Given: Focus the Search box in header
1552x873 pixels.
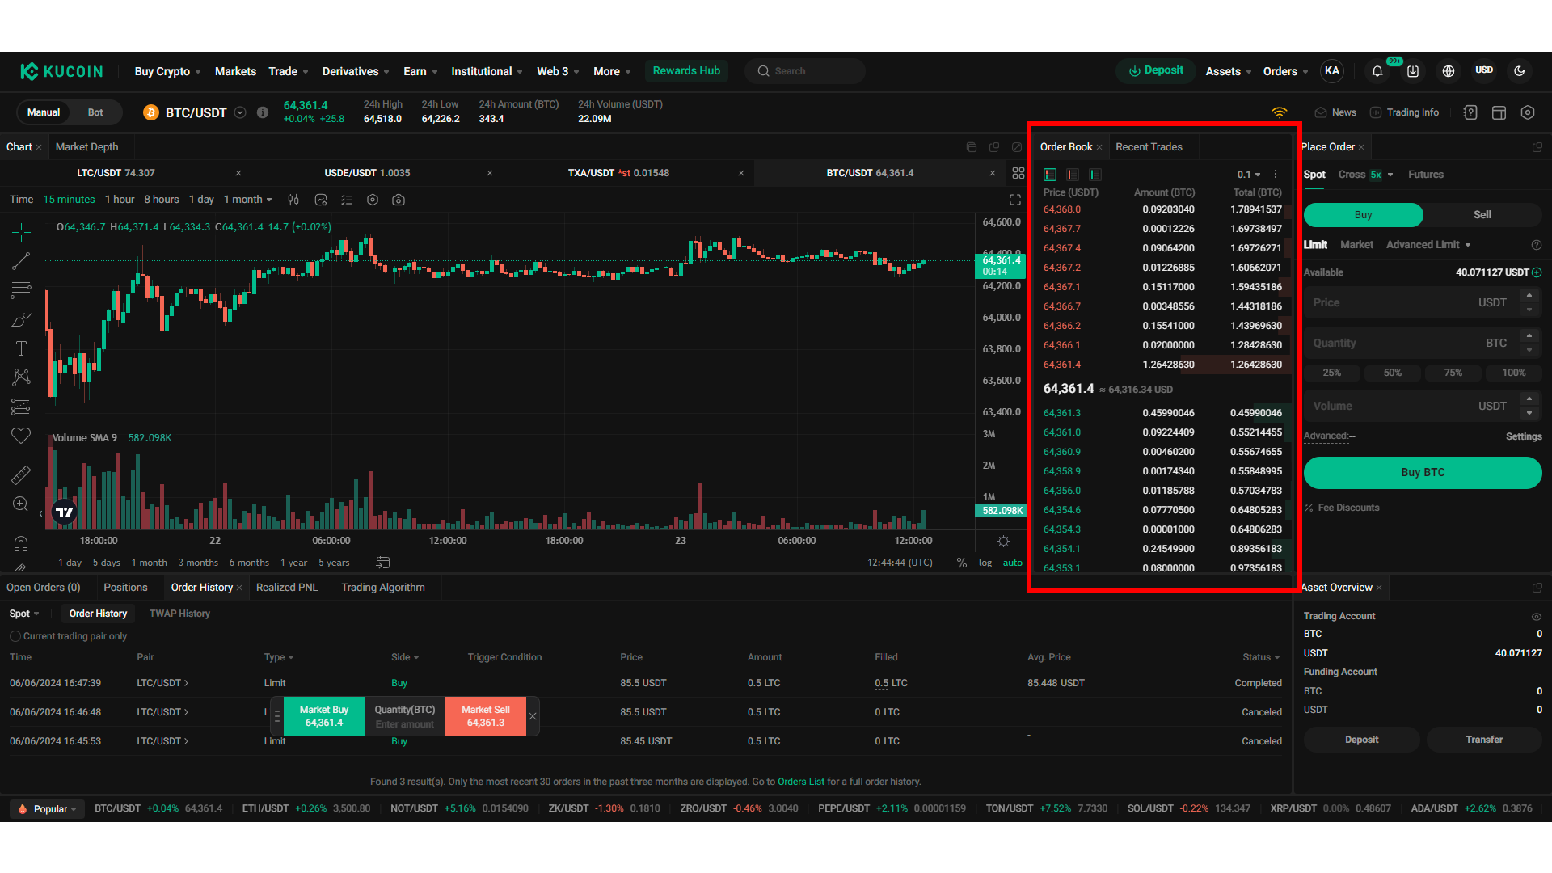Looking at the screenshot, I should coord(805,71).
